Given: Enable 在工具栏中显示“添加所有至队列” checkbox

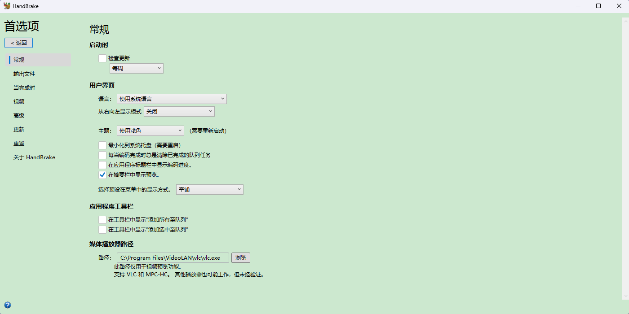Looking at the screenshot, I should (102, 220).
